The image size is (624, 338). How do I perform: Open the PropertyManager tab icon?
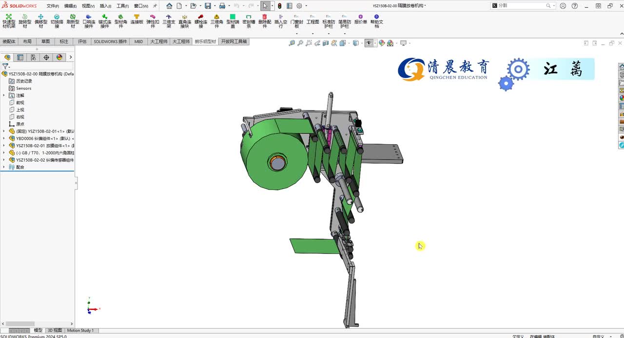coord(20,57)
